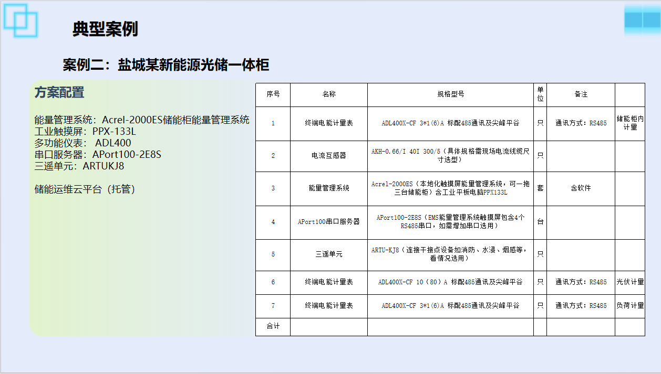Select the 含软件 remark cell
Screen dimensions: 661x374
click(x=581, y=188)
